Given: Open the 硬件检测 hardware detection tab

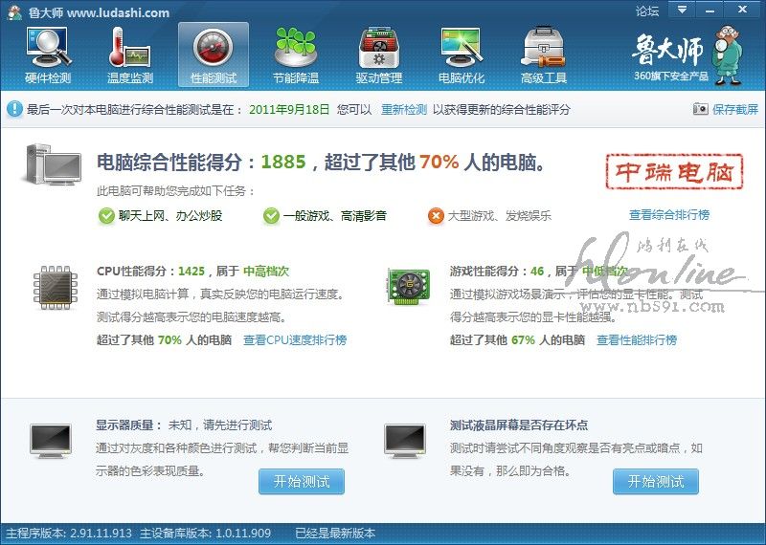Looking at the screenshot, I should pos(48,54).
